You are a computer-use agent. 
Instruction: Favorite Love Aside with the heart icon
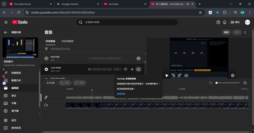click(x=125, y=69)
